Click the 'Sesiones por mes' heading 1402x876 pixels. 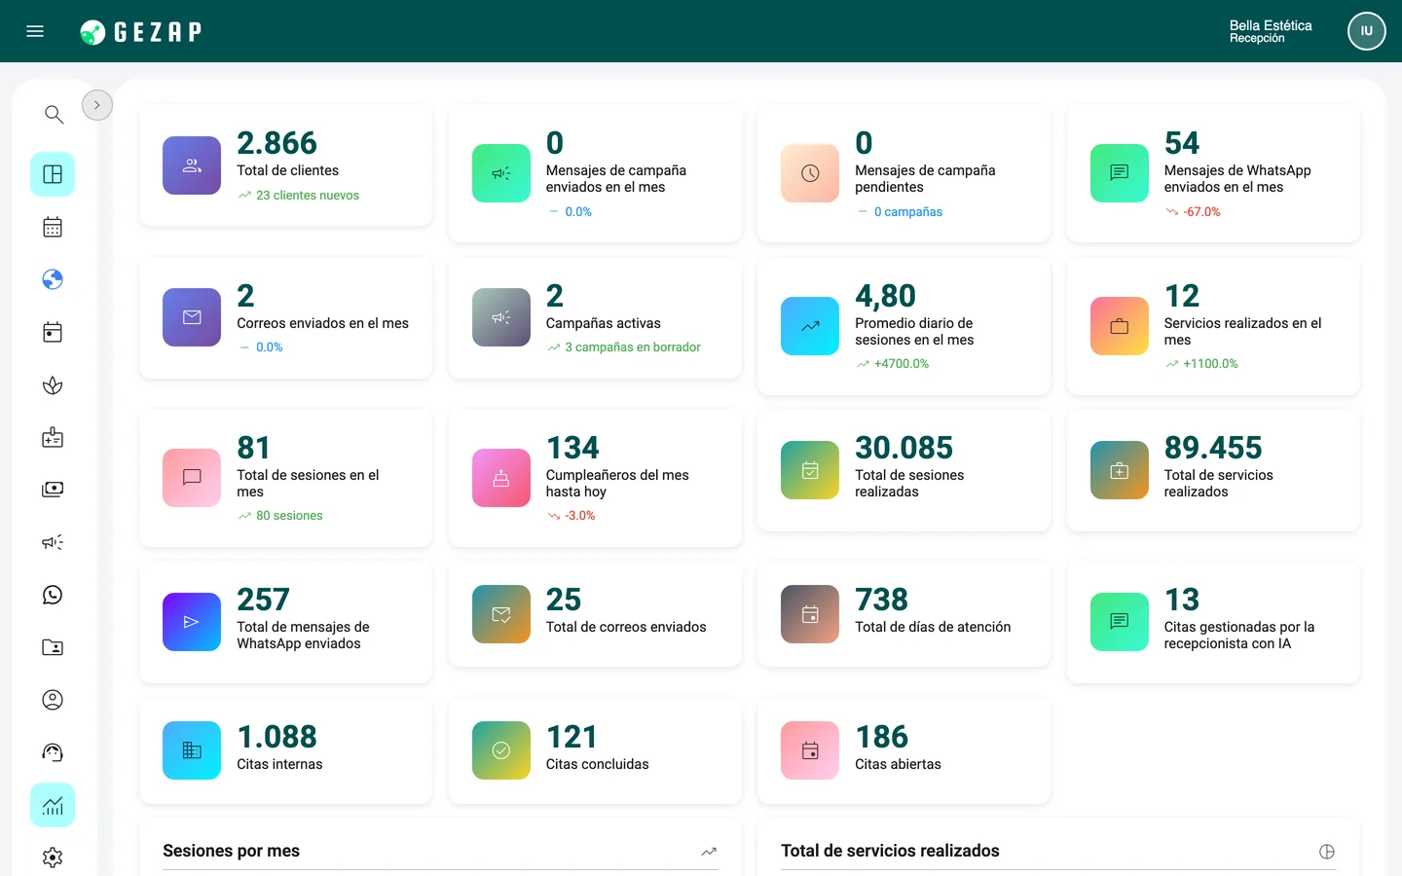tap(232, 851)
